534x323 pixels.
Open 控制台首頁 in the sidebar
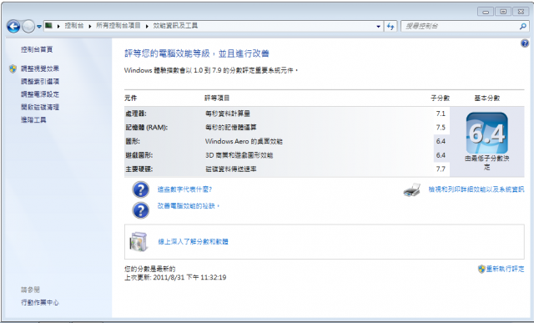[x=37, y=49]
